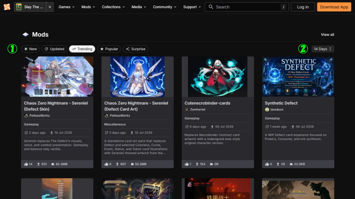The height and width of the screenshot is (199, 355).
Task: Click the Slay The Spire game icon
Action: point(19,7)
